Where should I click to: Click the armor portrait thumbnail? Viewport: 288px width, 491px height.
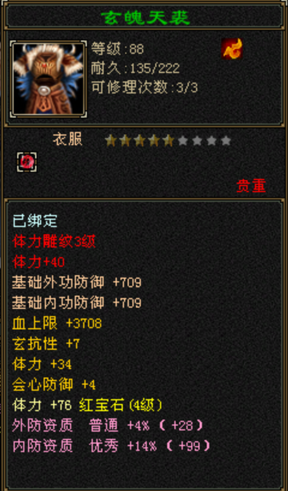tap(48, 79)
